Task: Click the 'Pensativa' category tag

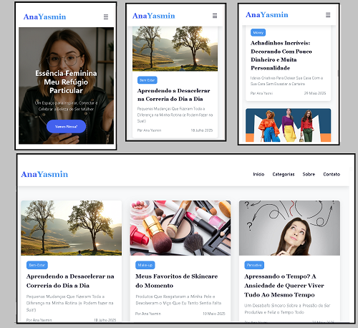Action: point(254,265)
